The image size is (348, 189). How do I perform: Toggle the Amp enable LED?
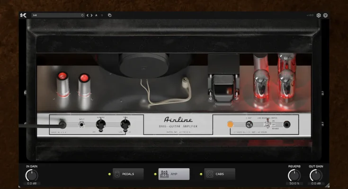(155, 174)
